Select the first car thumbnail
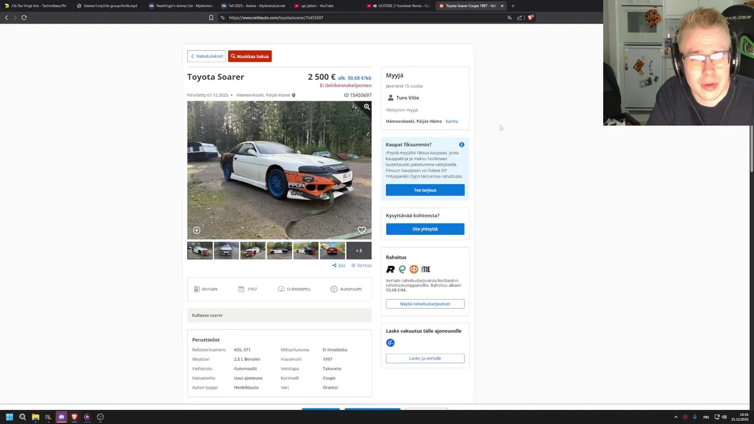Viewport: 754px width, 424px height. click(200, 250)
